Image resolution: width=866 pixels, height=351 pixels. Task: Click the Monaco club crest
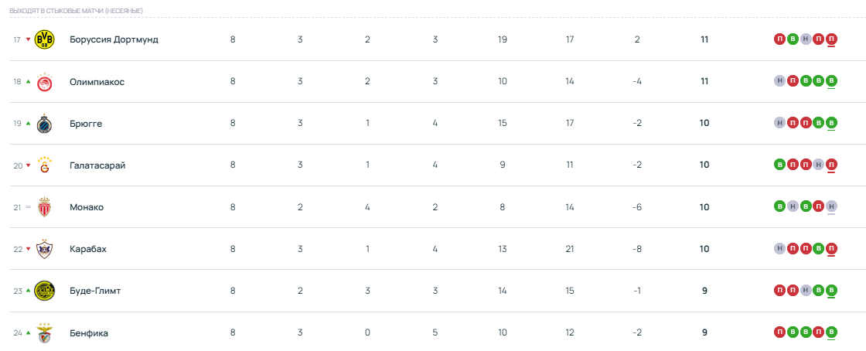point(44,207)
